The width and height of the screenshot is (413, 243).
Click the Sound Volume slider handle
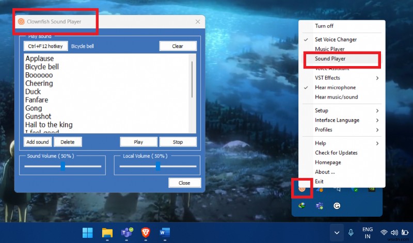click(62, 166)
